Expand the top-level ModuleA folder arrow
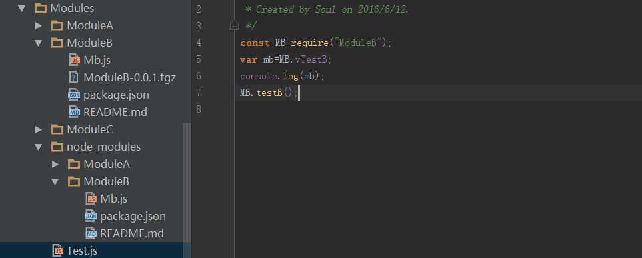The image size is (642, 258). (39, 26)
